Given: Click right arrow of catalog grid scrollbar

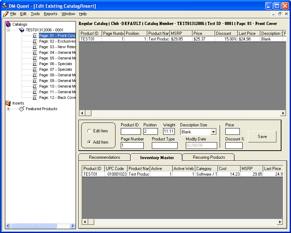Looking at the screenshot, I should pyautogui.click(x=283, y=113).
